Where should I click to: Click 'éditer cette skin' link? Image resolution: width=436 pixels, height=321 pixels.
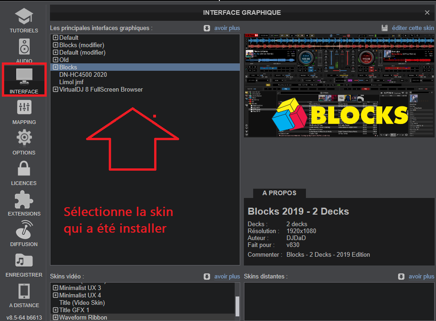click(413, 28)
